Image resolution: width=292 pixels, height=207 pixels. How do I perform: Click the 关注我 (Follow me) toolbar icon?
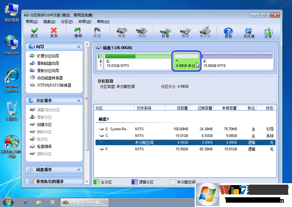coord(249,32)
